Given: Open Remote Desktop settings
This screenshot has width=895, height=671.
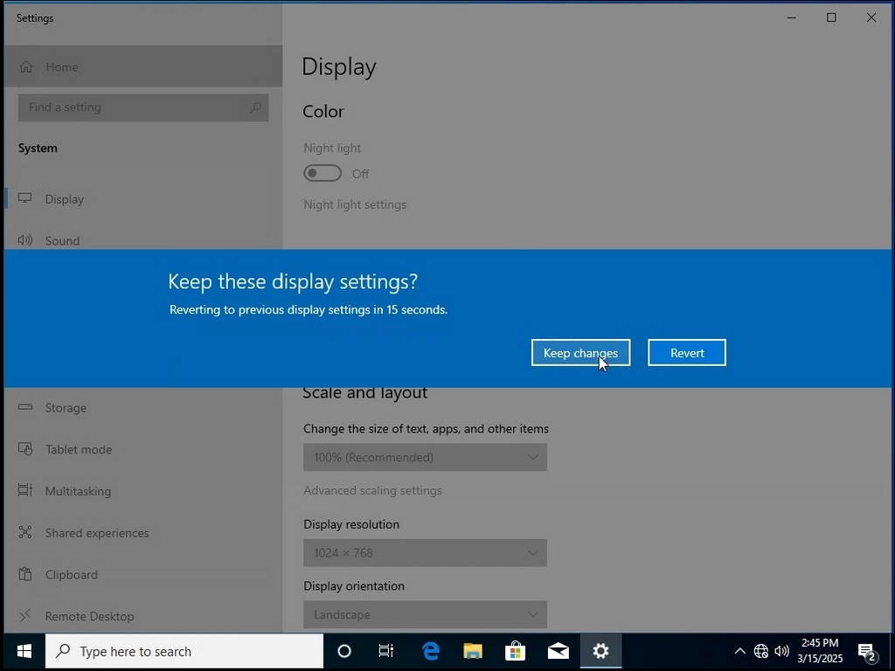Looking at the screenshot, I should [143, 616].
